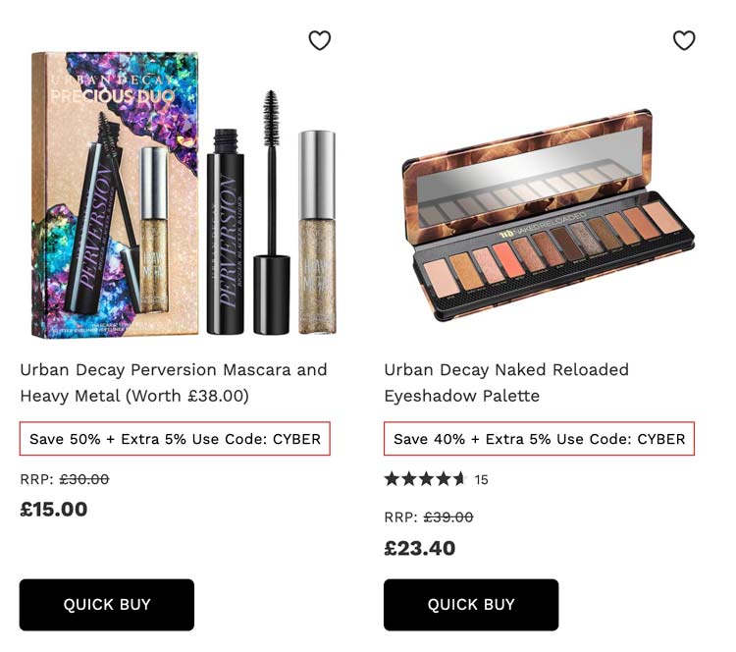
Task: Open the star rating for Naked Reloaded
Action: click(425, 479)
